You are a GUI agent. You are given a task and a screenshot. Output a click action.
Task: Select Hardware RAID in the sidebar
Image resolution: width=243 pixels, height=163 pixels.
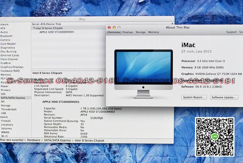tap(10, 71)
